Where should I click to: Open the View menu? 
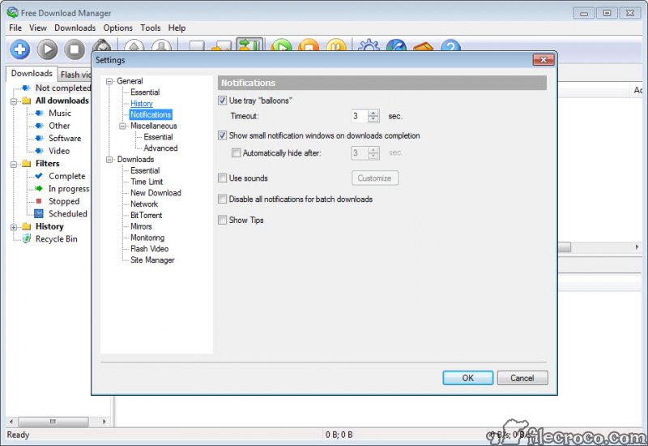pos(37,28)
